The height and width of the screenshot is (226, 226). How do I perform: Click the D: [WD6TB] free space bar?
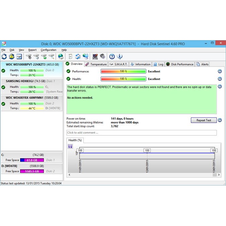coord(32,171)
